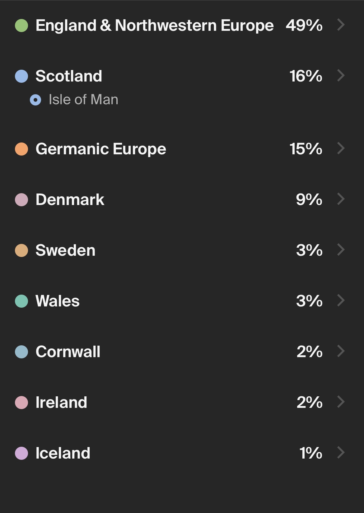Select the Isle of Man ring icon
This screenshot has width=364, height=513.
pyautogui.click(x=35, y=100)
